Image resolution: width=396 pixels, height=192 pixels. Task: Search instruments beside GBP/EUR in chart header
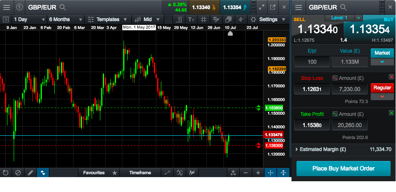point(63,7)
